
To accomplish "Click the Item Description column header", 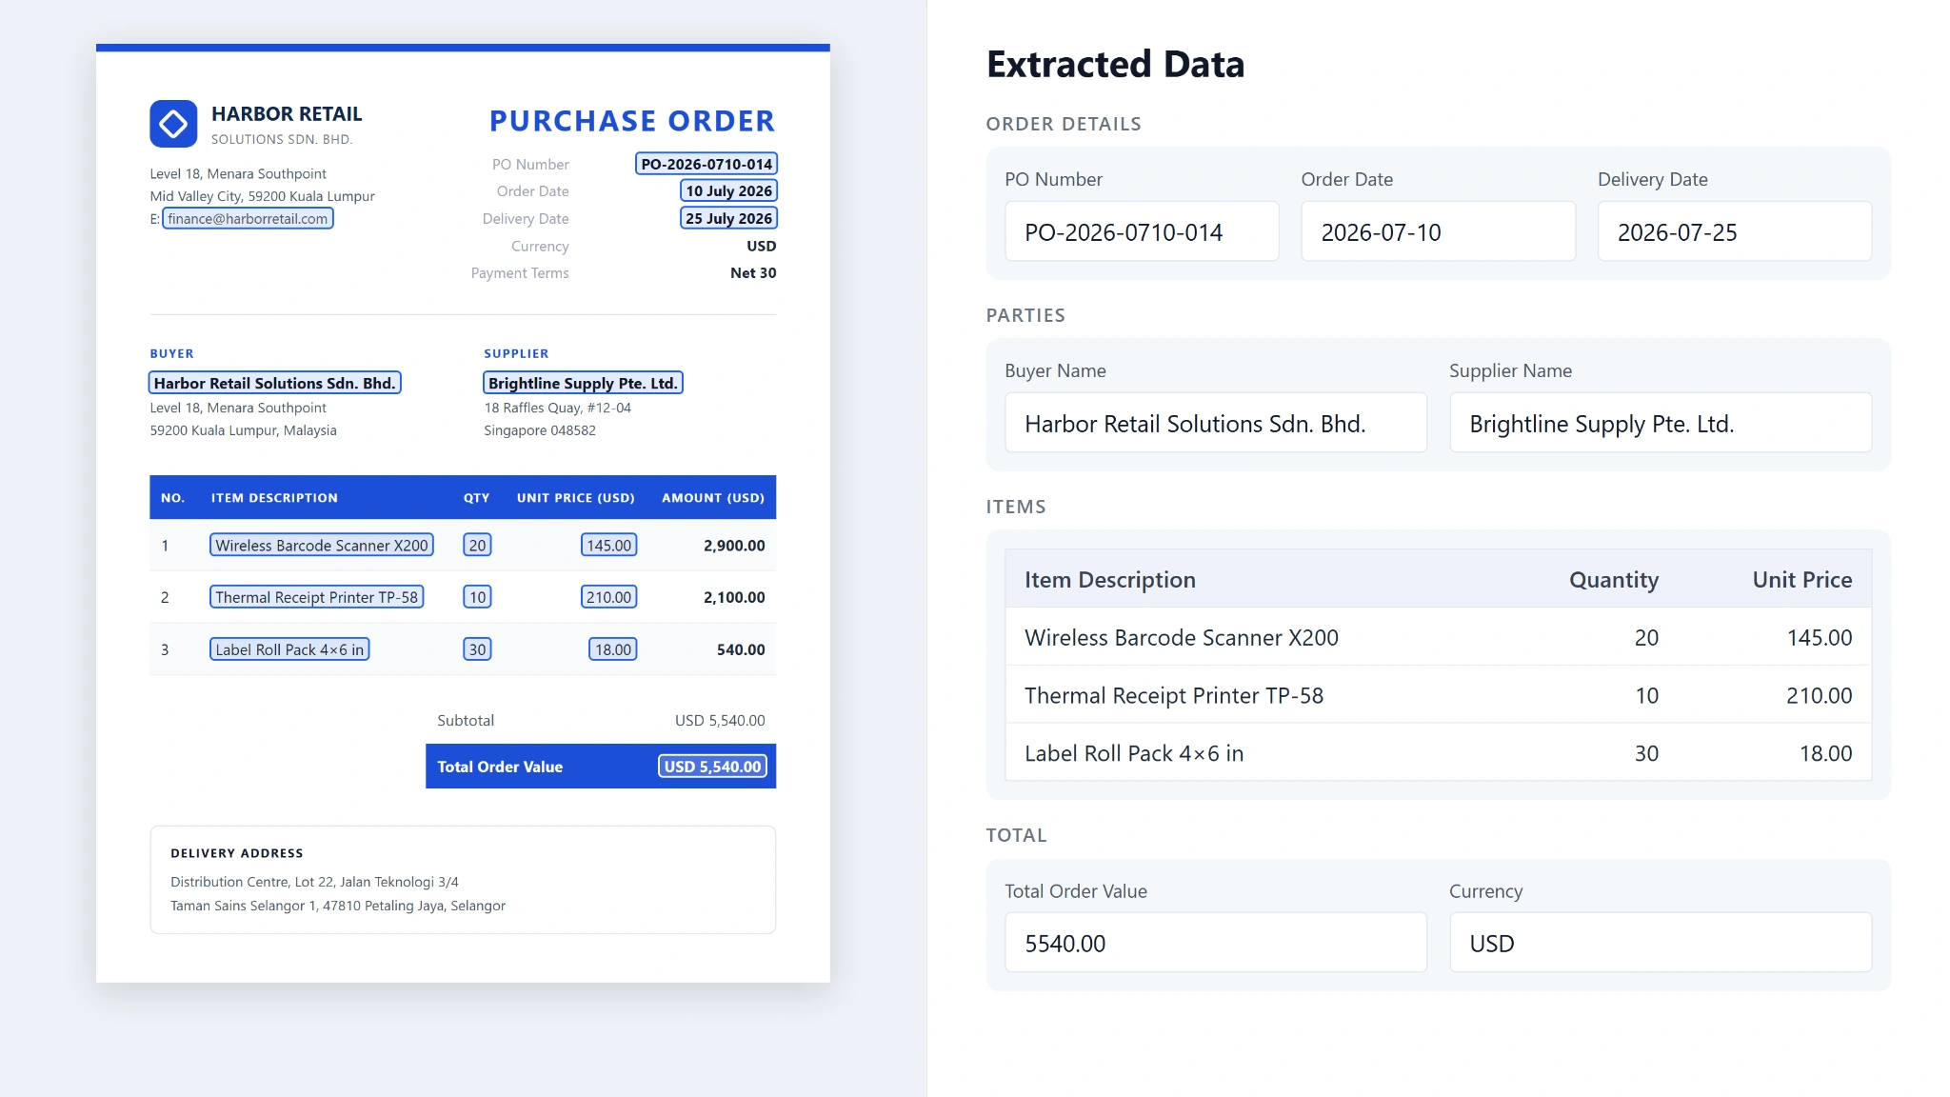I will [1110, 579].
